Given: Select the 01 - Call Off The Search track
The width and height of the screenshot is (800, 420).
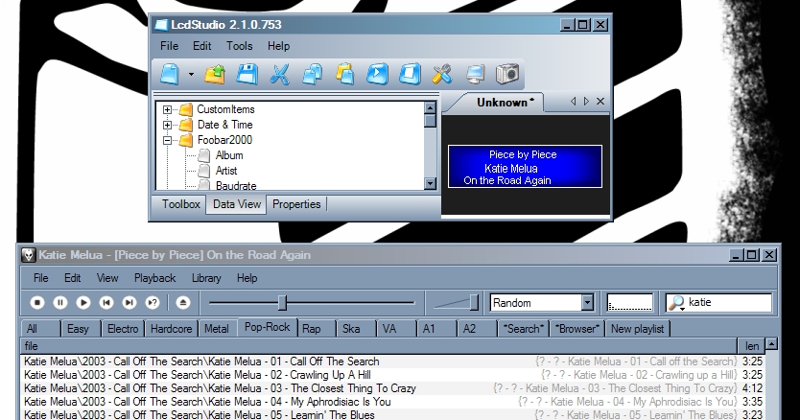Looking at the screenshot, I should click(x=393, y=362).
